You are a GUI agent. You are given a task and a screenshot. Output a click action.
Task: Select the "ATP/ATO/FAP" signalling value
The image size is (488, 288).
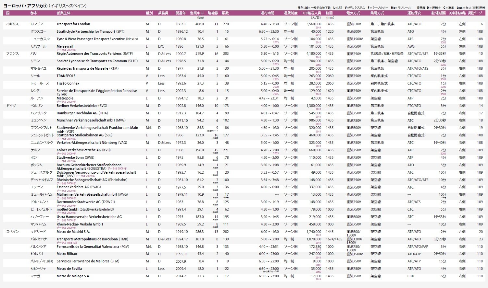coord(418,247)
